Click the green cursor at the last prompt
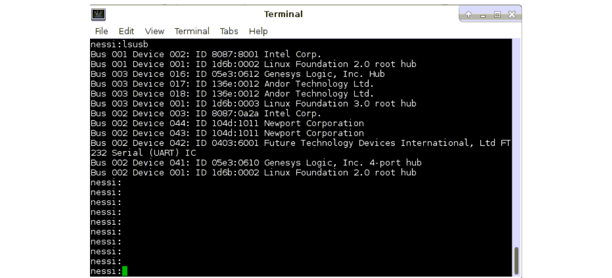This screenshot has width=612, height=278. [x=124, y=271]
